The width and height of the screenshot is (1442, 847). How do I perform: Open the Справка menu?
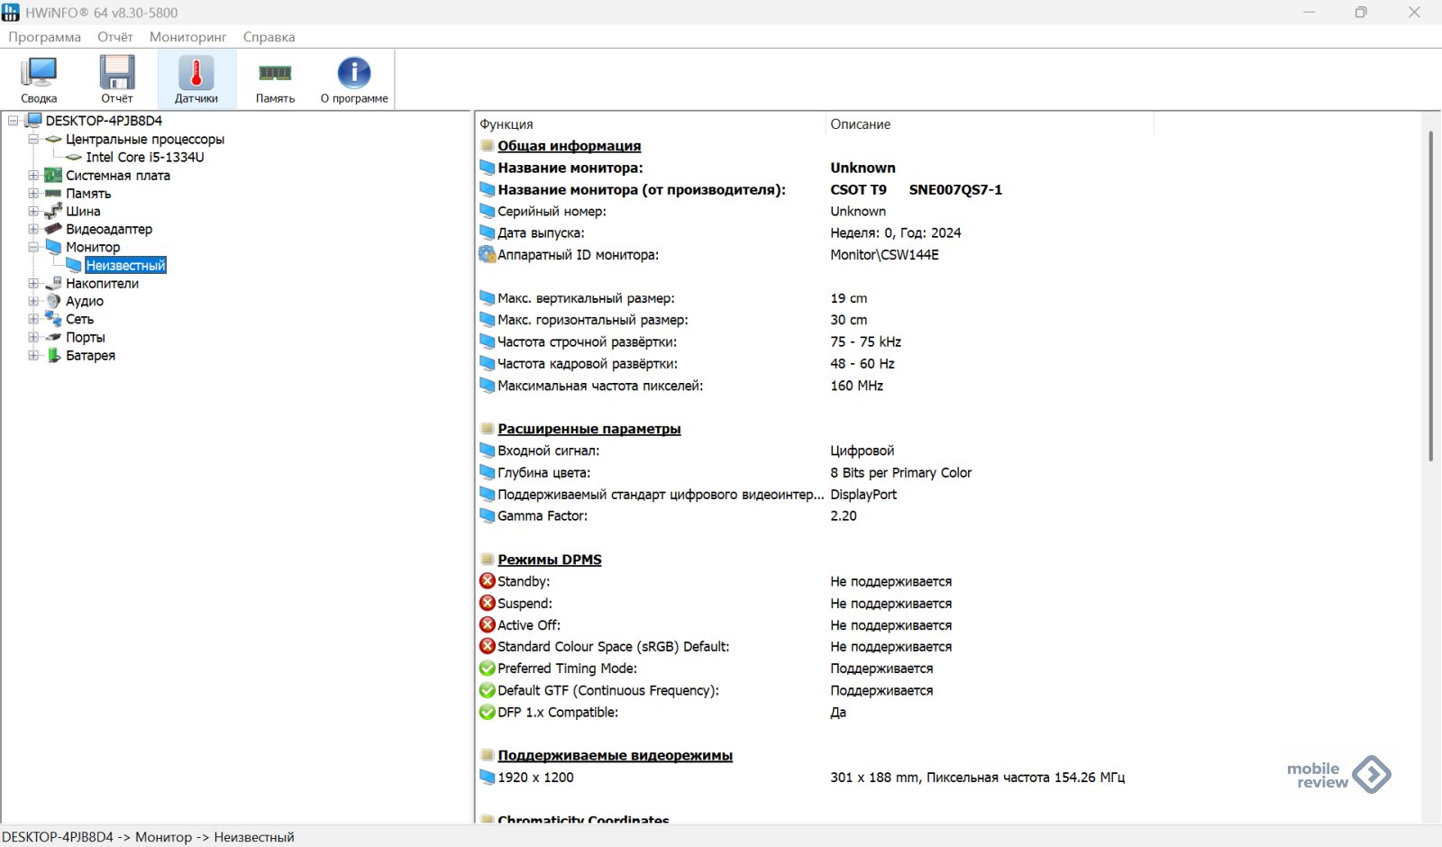click(269, 37)
